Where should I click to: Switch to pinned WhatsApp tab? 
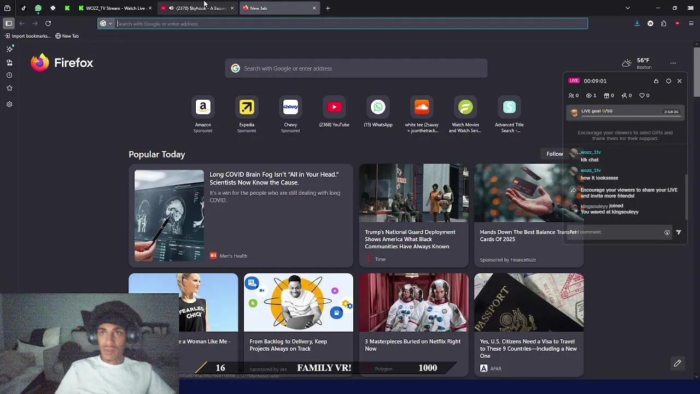pyautogui.click(x=38, y=8)
